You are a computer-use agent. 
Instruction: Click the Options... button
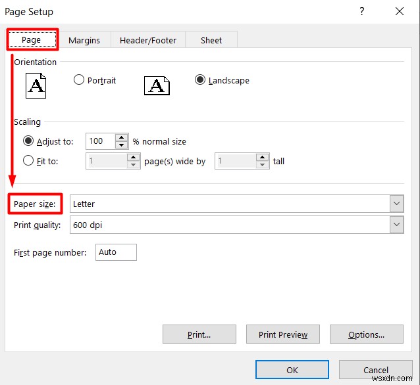pyautogui.click(x=367, y=334)
